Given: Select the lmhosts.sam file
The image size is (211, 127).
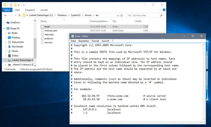Looking at the screenshot, I should (51, 31).
